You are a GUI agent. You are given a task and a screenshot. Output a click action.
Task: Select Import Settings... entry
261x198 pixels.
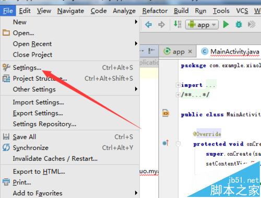69,102
